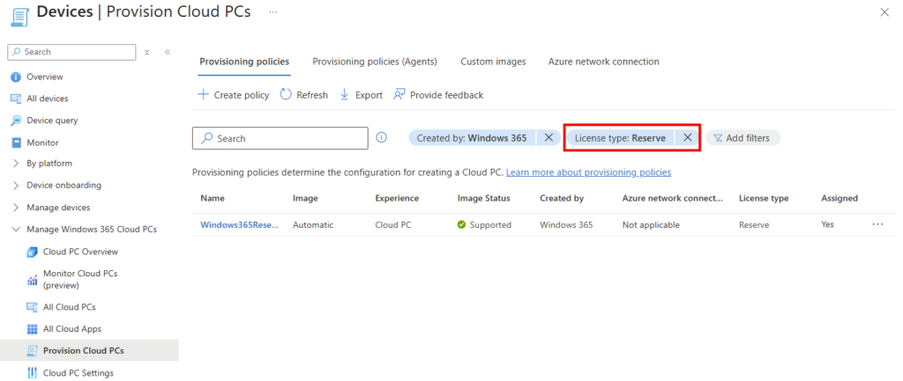Sort by the Name column header
Screen dimensions: 903x381
click(x=213, y=198)
